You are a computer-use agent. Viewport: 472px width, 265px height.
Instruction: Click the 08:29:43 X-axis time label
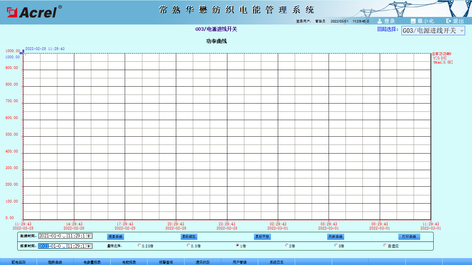click(x=380, y=224)
